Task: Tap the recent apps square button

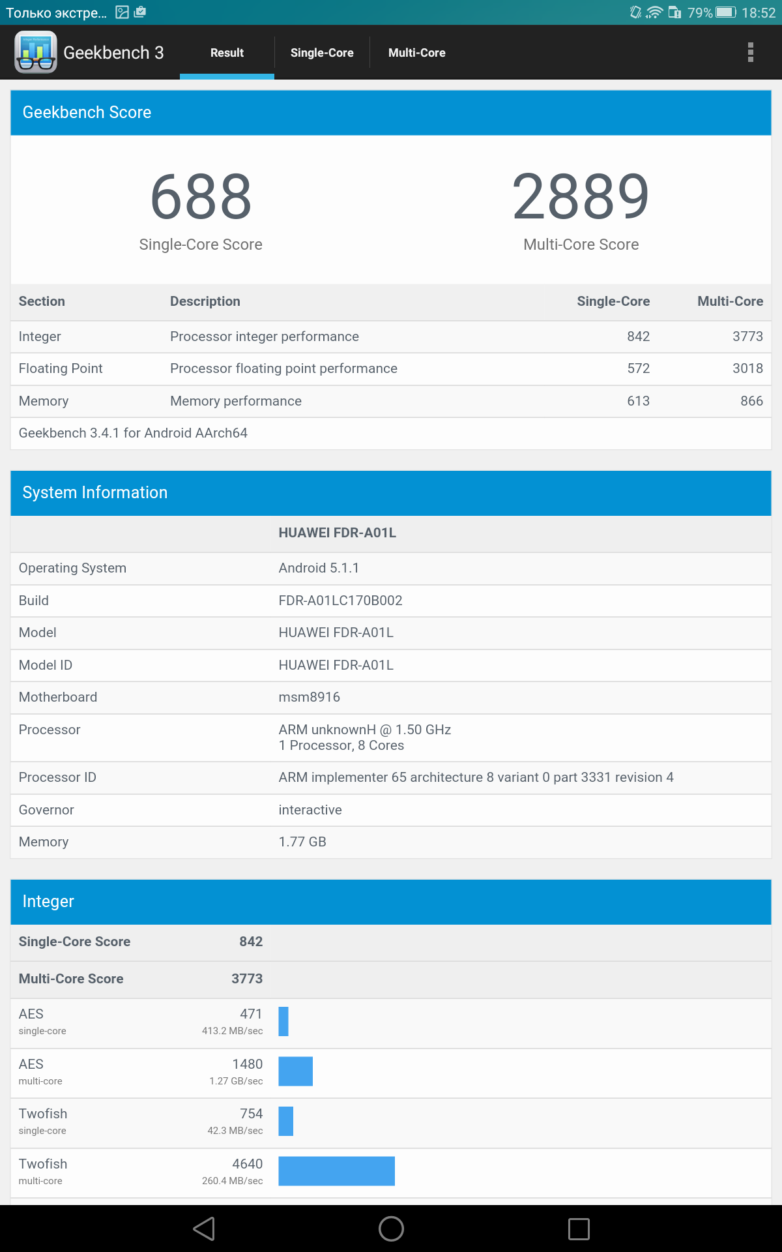Action: click(579, 1229)
